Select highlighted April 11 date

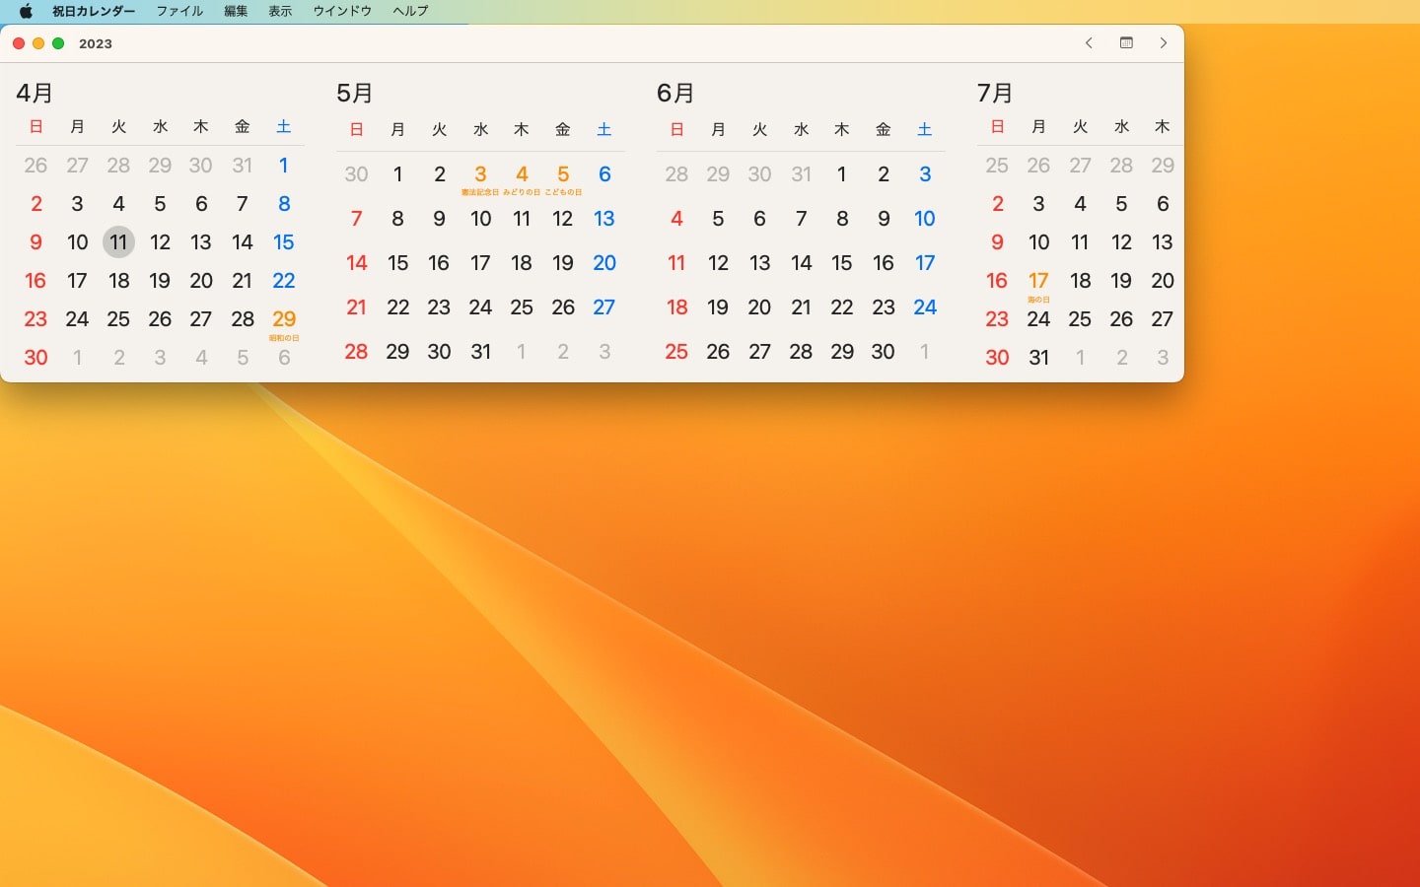pyautogui.click(x=118, y=242)
